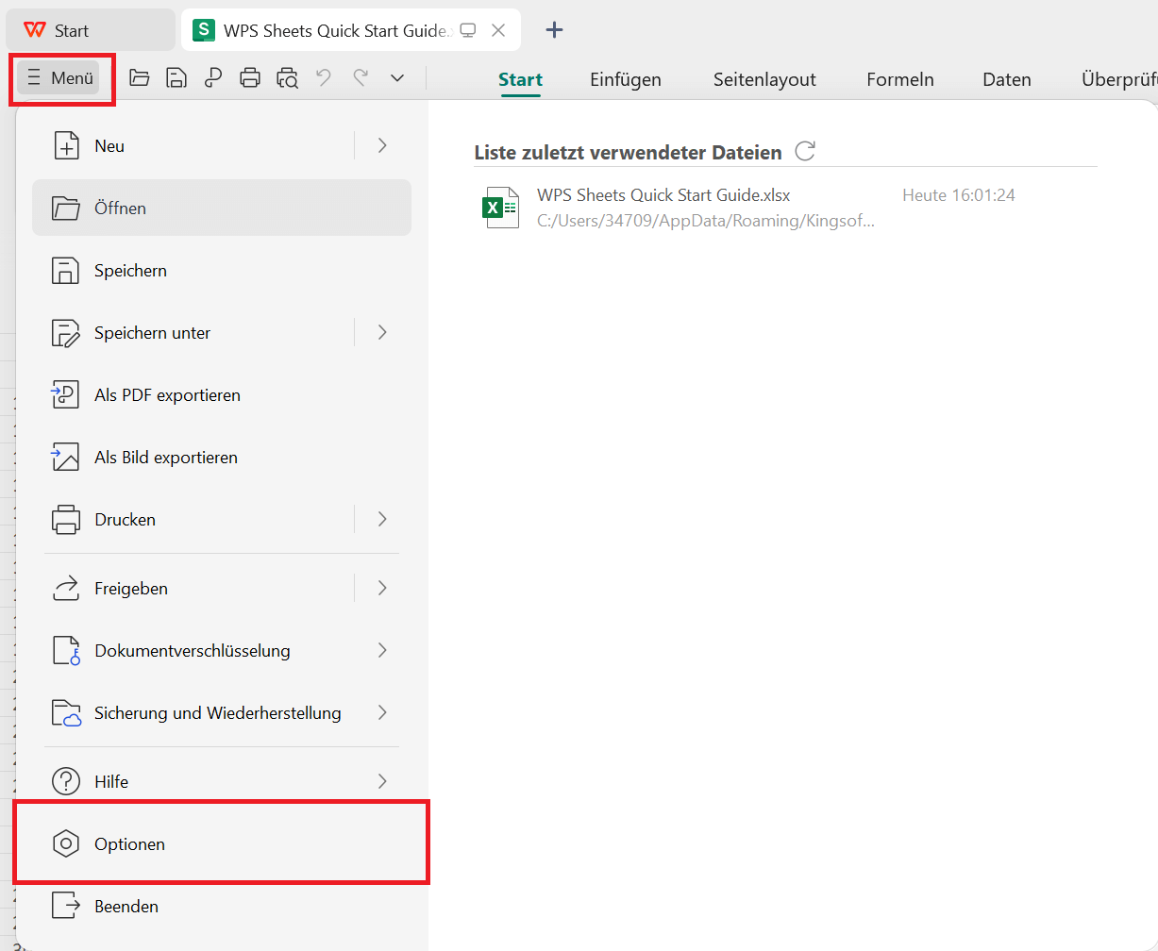This screenshot has width=1158, height=951.
Task: Click the Menü button
Action: [60, 78]
